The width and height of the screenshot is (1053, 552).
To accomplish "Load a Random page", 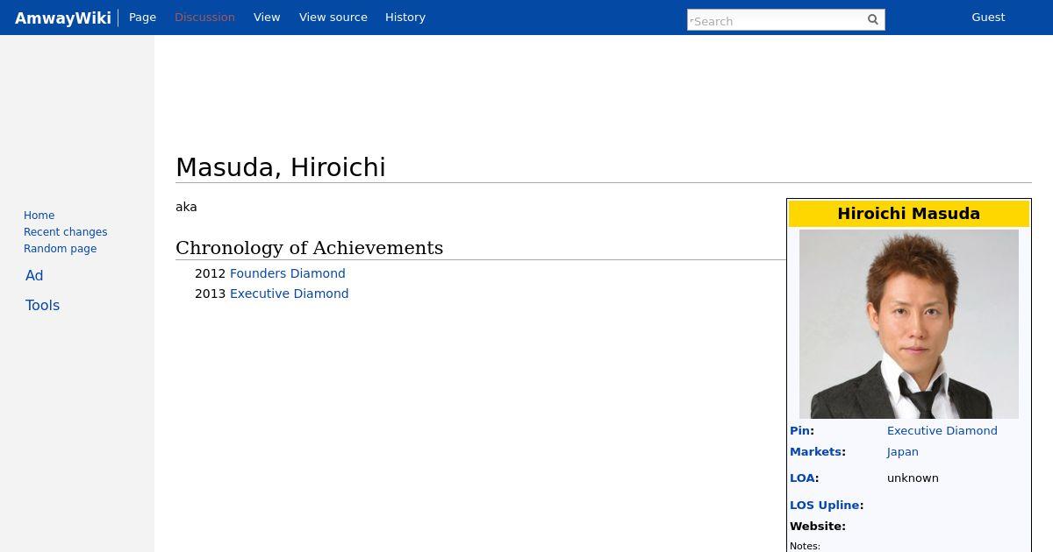I will point(60,249).
